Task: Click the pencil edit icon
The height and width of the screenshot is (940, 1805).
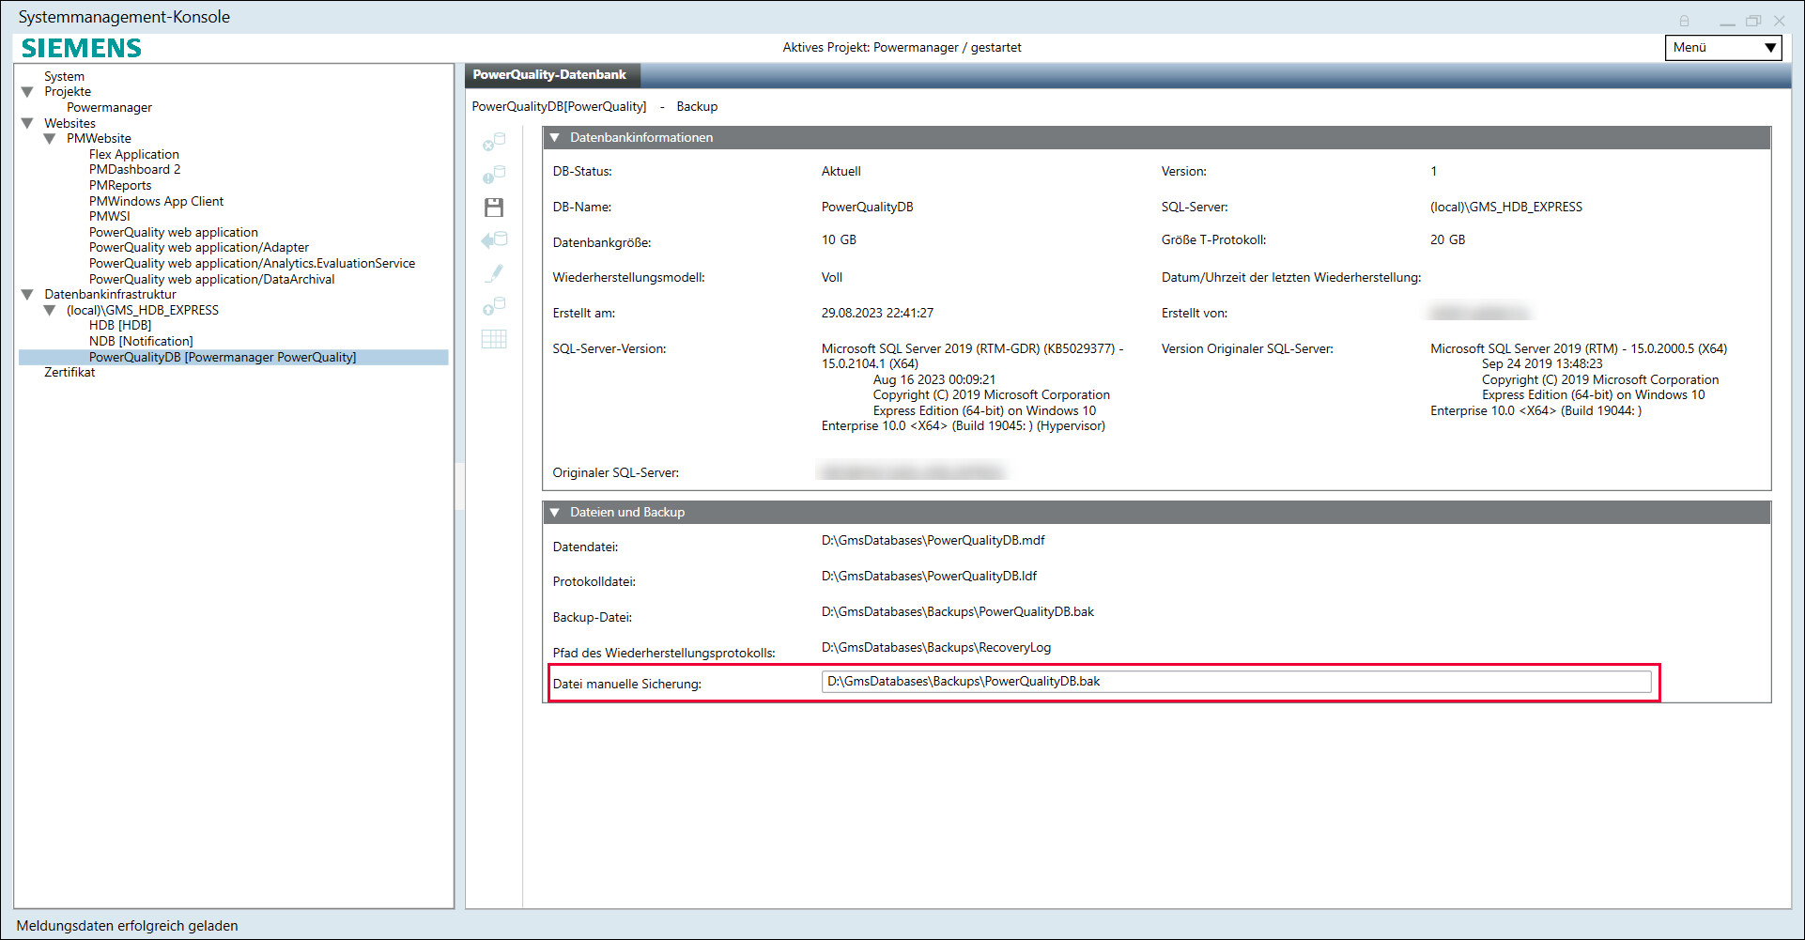Action: tap(494, 273)
